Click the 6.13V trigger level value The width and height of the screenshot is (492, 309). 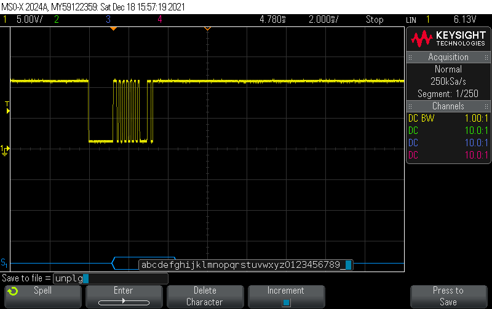465,20
